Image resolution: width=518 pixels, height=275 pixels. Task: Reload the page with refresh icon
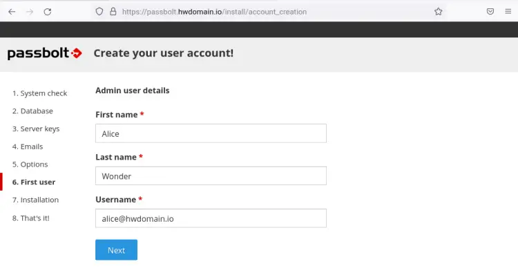pyautogui.click(x=48, y=12)
